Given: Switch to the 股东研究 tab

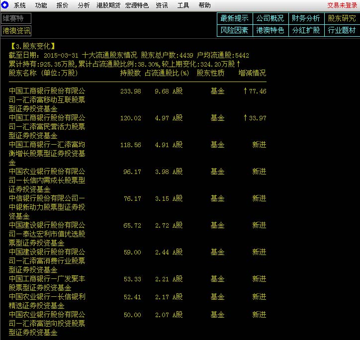Looking at the screenshot, I should click(342, 18).
